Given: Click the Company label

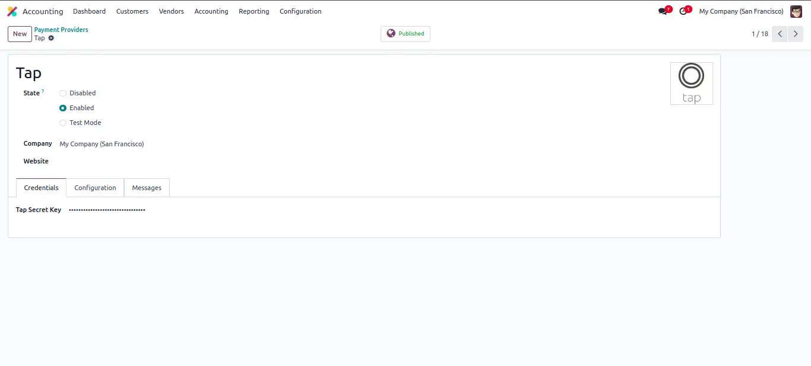Looking at the screenshot, I should click(38, 143).
